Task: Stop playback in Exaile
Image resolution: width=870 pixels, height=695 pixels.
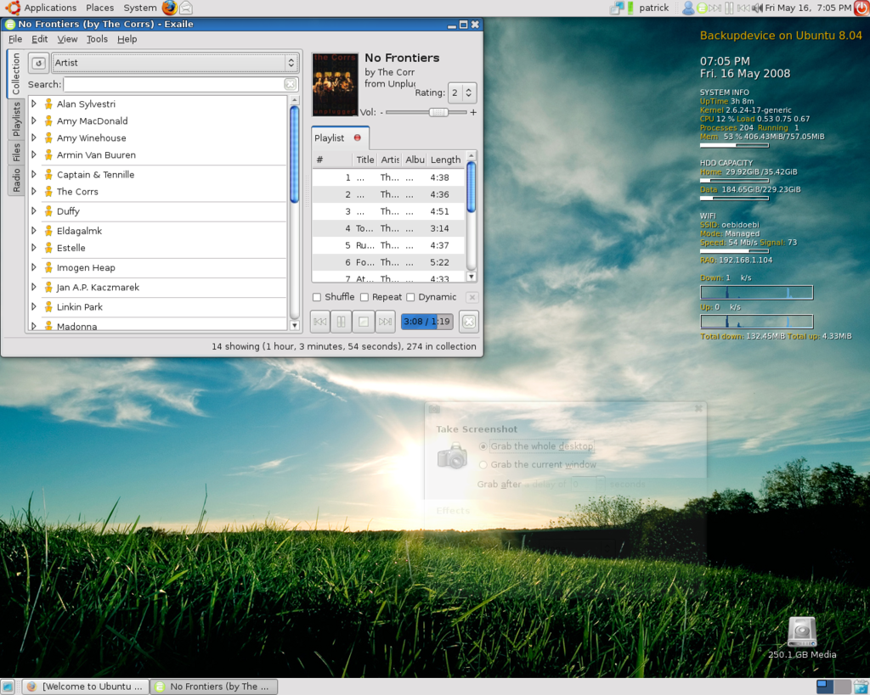Action: pyautogui.click(x=364, y=322)
